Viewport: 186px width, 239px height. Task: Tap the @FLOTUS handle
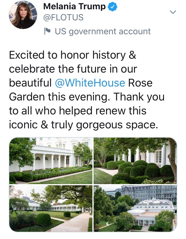[63, 18]
